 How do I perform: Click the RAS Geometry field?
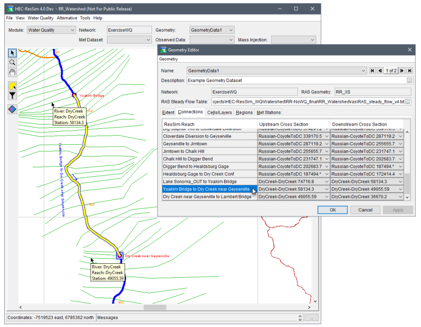click(x=373, y=92)
